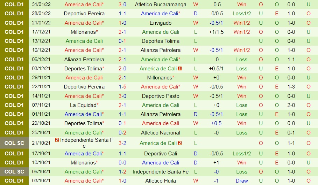Click the 3-2 score of Independiente Santa Fe match

pyautogui.click(x=122, y=143)
